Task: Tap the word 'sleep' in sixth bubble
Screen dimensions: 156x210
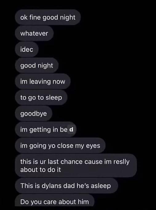Action: [54, 98]
